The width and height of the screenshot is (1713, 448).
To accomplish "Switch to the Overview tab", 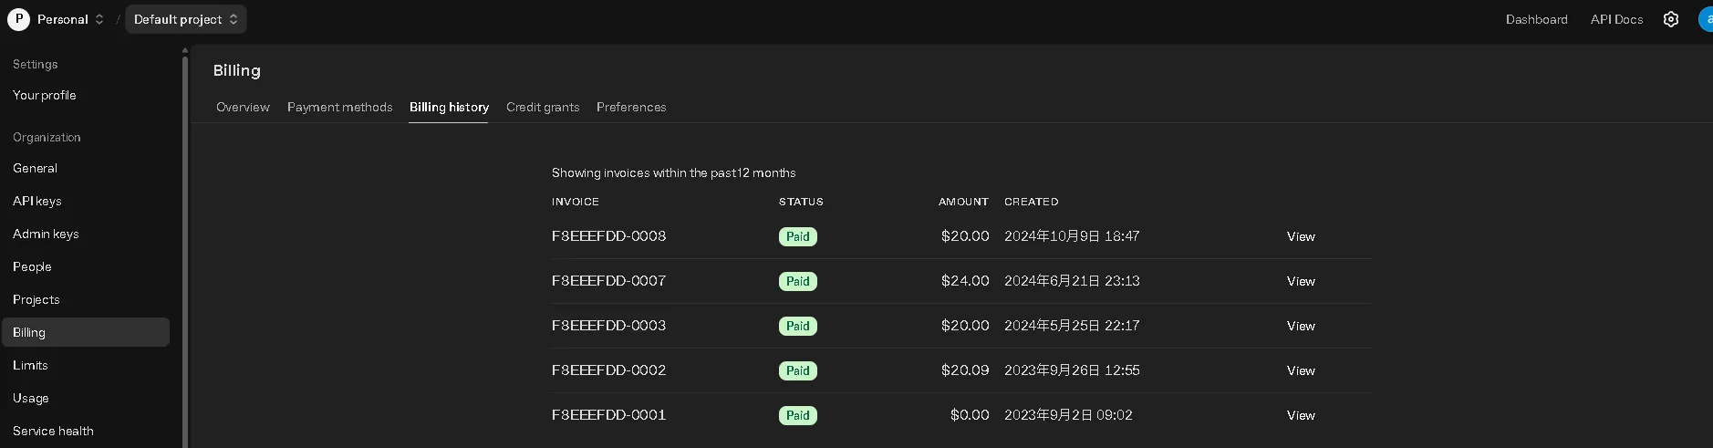I will pyautogui.click(x=243, y=107).
